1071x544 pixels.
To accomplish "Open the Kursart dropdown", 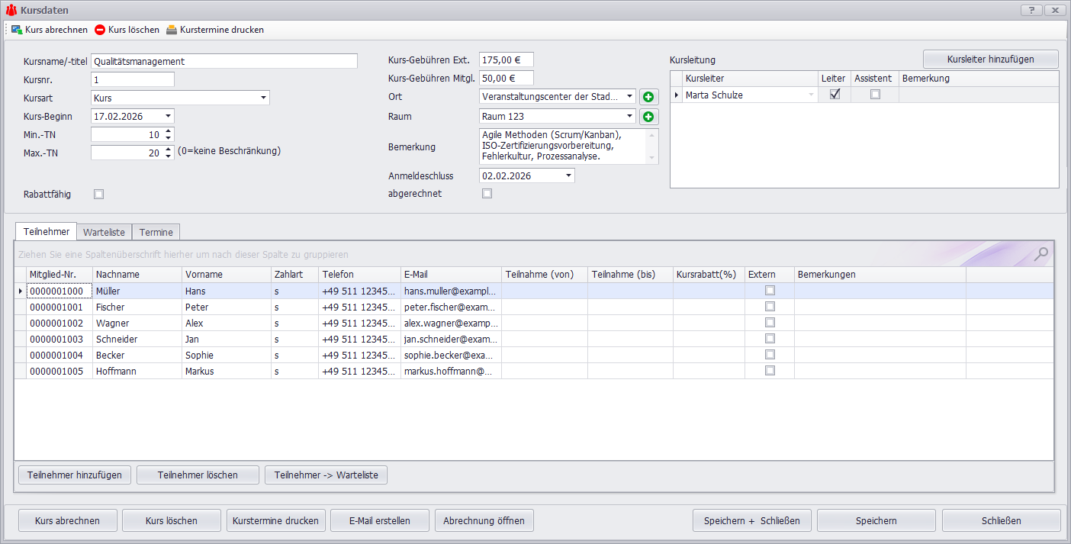I will tap(263, 98).
